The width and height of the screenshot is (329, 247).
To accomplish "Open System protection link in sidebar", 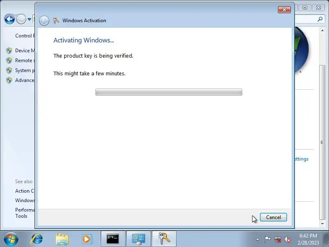I will (x=25, y=70).
